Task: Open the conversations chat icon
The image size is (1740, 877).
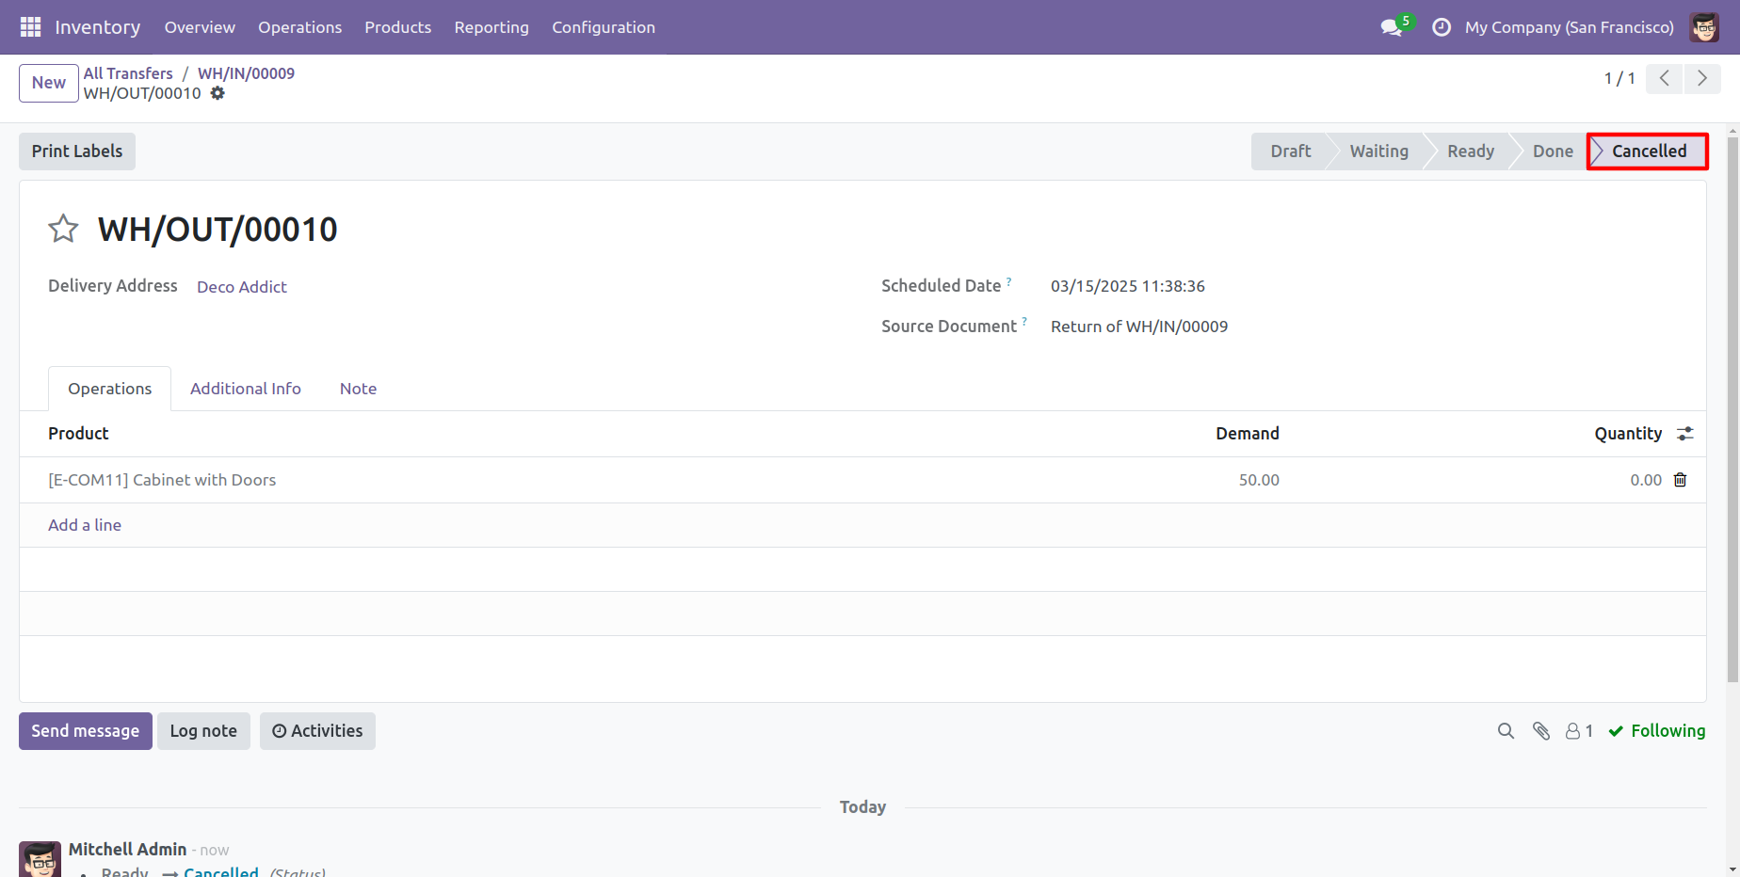Action: (x=1392, y=27)
